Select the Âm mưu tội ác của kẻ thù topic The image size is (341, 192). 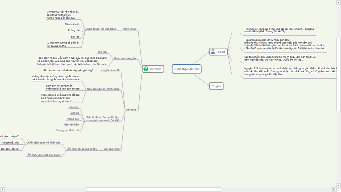[82, 149]
